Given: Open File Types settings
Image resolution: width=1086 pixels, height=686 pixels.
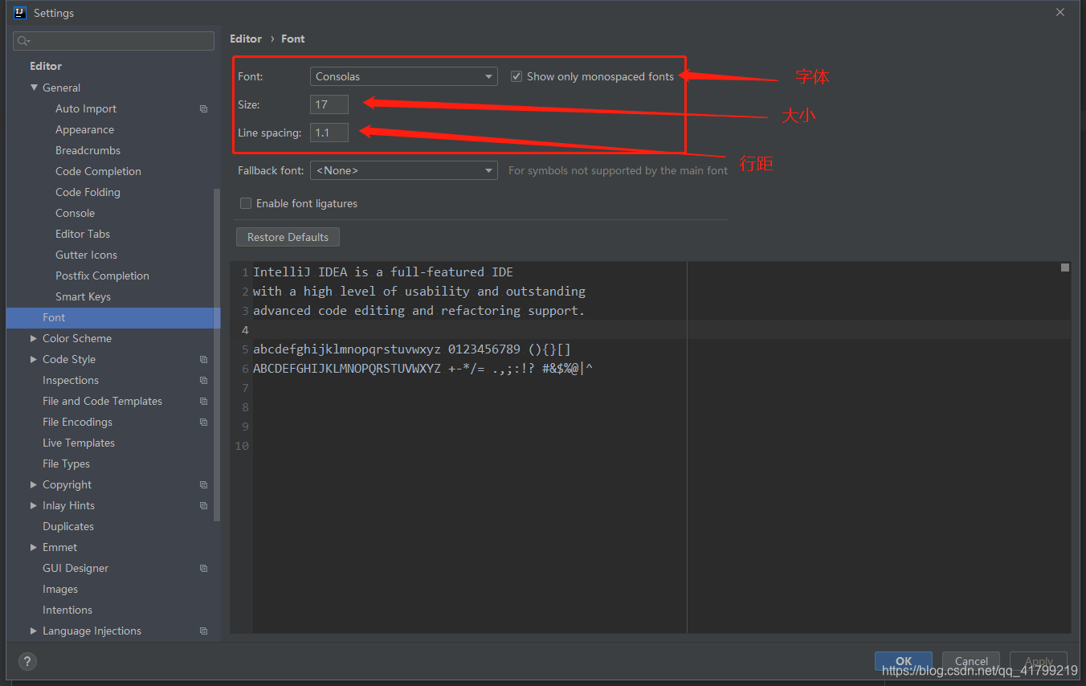Looking at the screenshot, I should tap(66, 463).
